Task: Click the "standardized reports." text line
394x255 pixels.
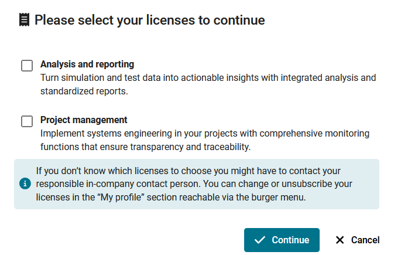Action: (84, 91)
